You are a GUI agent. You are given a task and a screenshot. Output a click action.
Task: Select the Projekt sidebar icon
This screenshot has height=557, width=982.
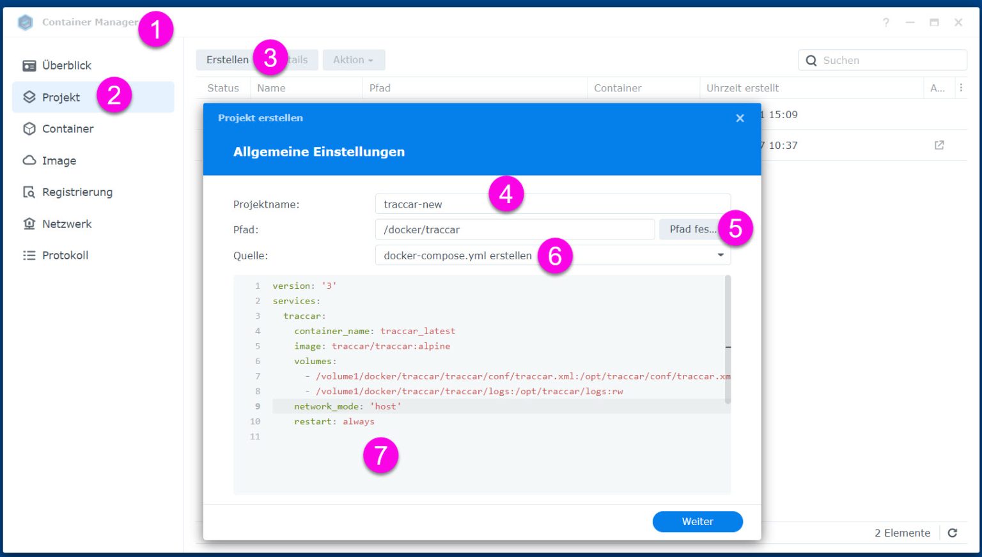(29, 97)
